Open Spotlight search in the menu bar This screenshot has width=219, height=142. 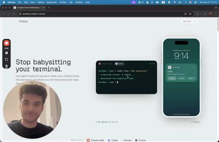[186, 2]
